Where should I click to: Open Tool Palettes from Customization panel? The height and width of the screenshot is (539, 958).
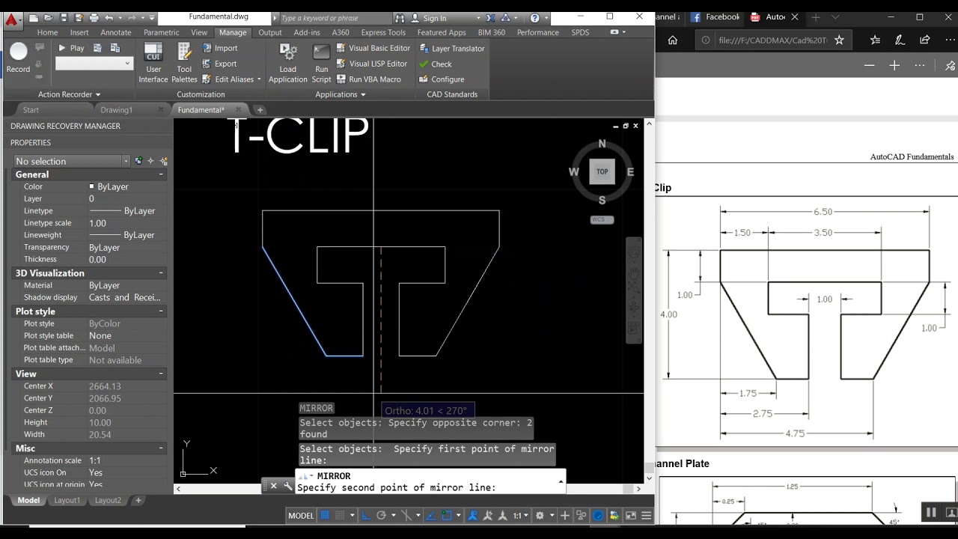point(184,63)
